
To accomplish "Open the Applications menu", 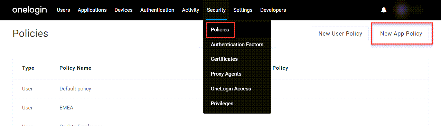I will coord(92,10).
